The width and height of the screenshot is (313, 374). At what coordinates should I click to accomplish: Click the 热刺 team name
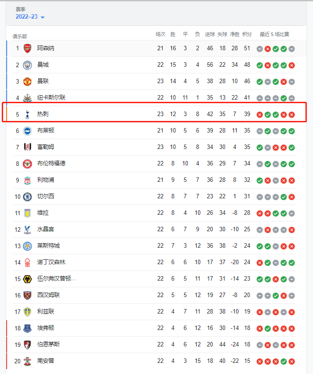43,114
